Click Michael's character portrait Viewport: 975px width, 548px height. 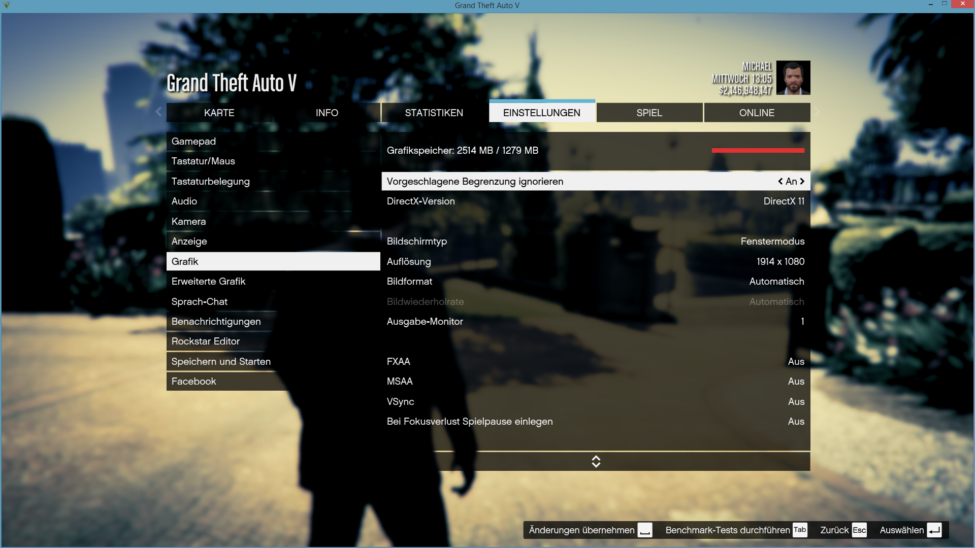point(793,78)
